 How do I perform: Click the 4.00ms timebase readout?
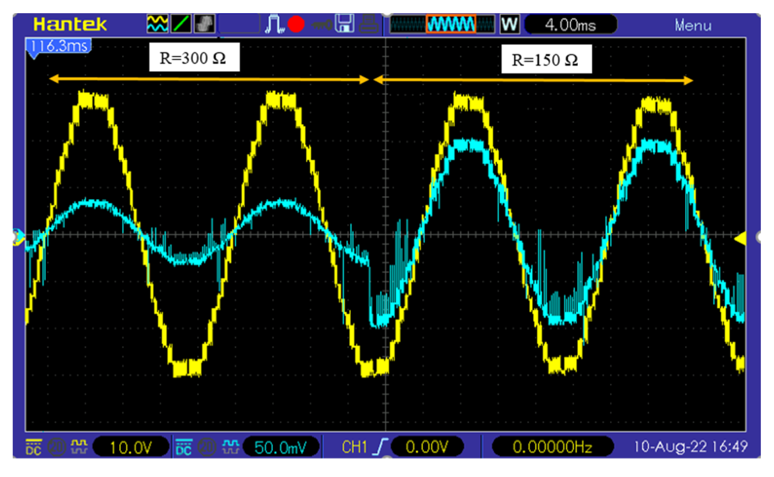[570, 25]
